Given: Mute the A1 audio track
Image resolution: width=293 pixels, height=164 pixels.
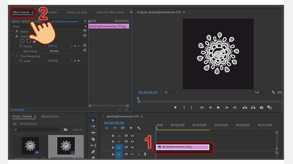Looking at the screenshot, I should [x=132, y=154].
